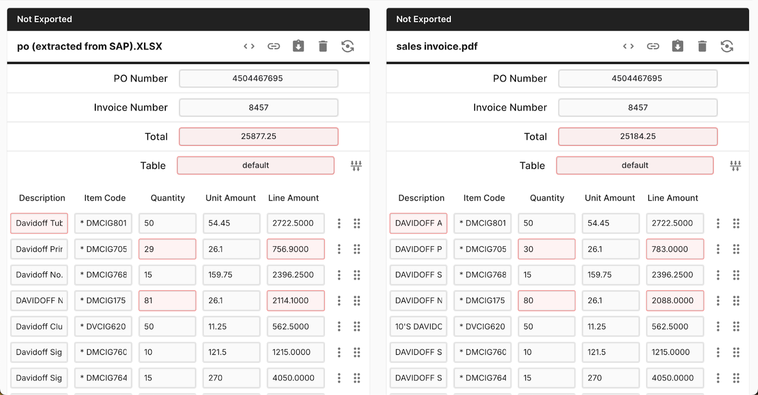The width and height of the screenshot is (758, 395).
Task: Open table settings sliders icon in po panel
Action: (x=356, y=166)
